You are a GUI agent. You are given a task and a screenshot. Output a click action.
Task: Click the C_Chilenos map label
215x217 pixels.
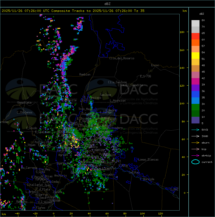click(x=25, y=112)
